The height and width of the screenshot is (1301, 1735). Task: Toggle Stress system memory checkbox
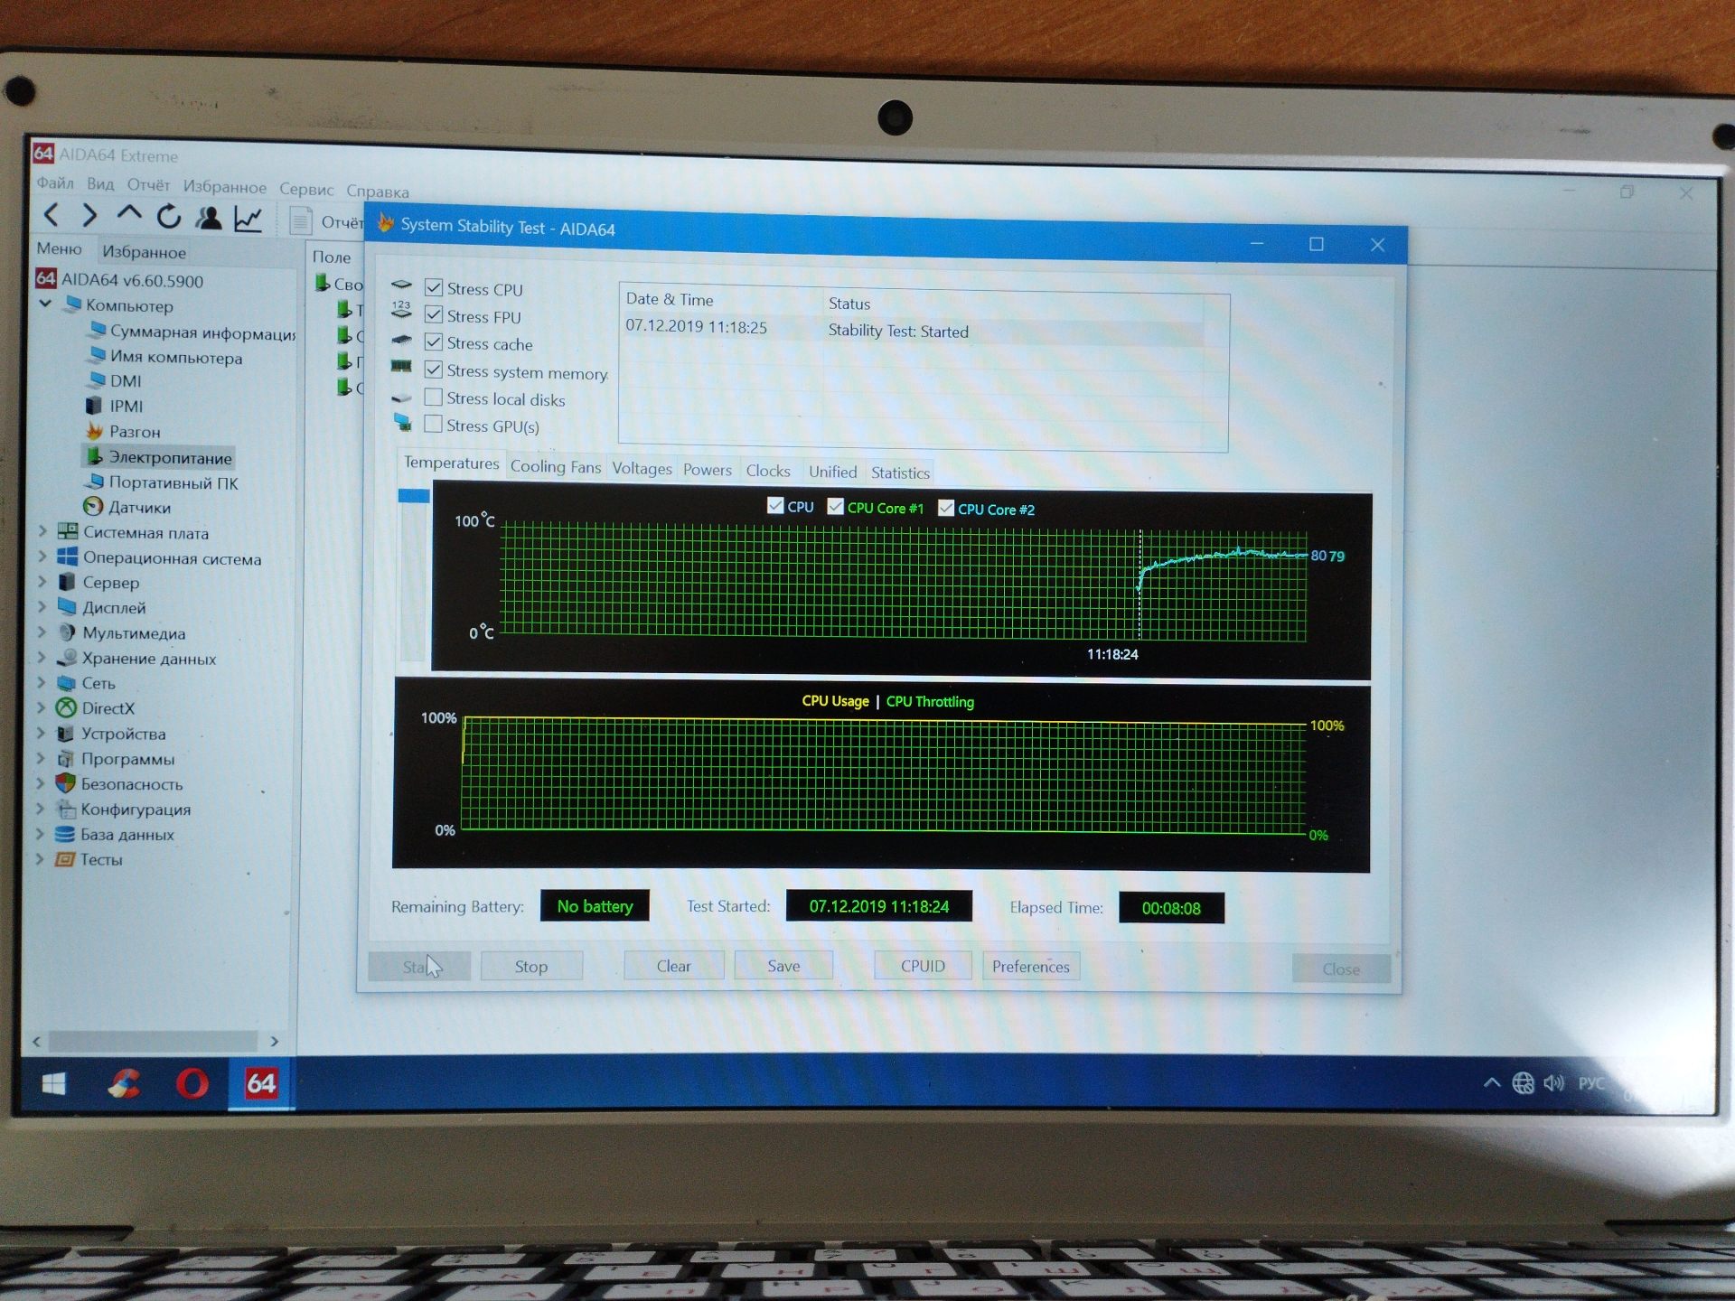tap(434, 370)
